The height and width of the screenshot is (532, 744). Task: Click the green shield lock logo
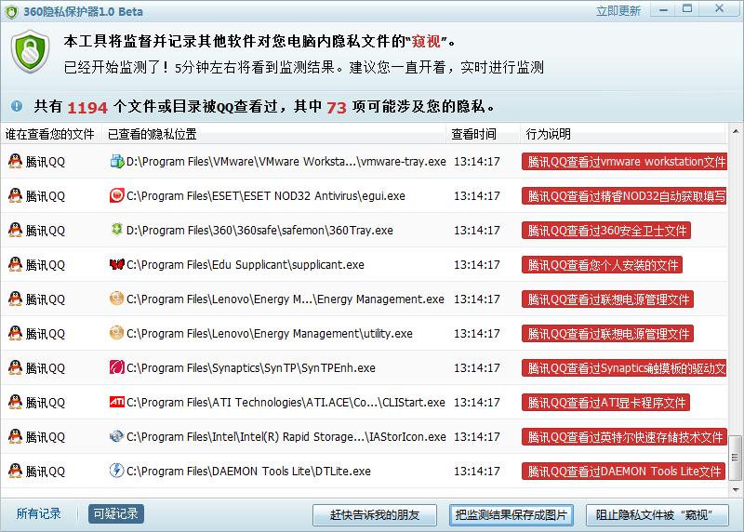click(x=31, y=52)
